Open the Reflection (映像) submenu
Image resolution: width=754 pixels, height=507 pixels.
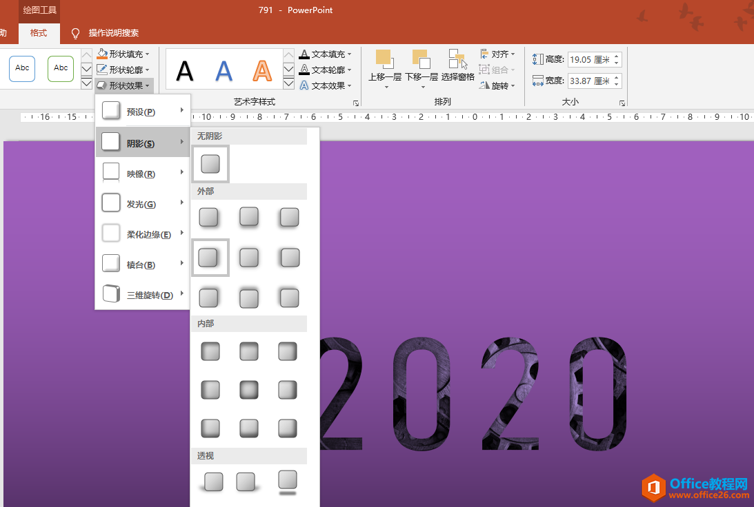point(141,174)
